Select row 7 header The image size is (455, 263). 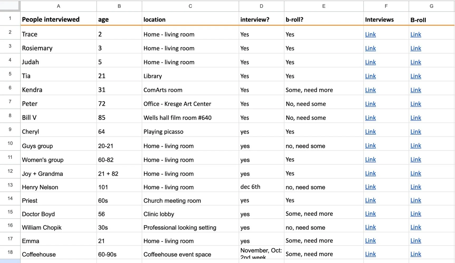10,101
